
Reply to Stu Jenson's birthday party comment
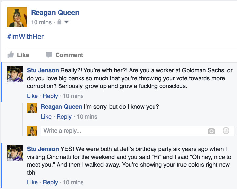(50, 182)
